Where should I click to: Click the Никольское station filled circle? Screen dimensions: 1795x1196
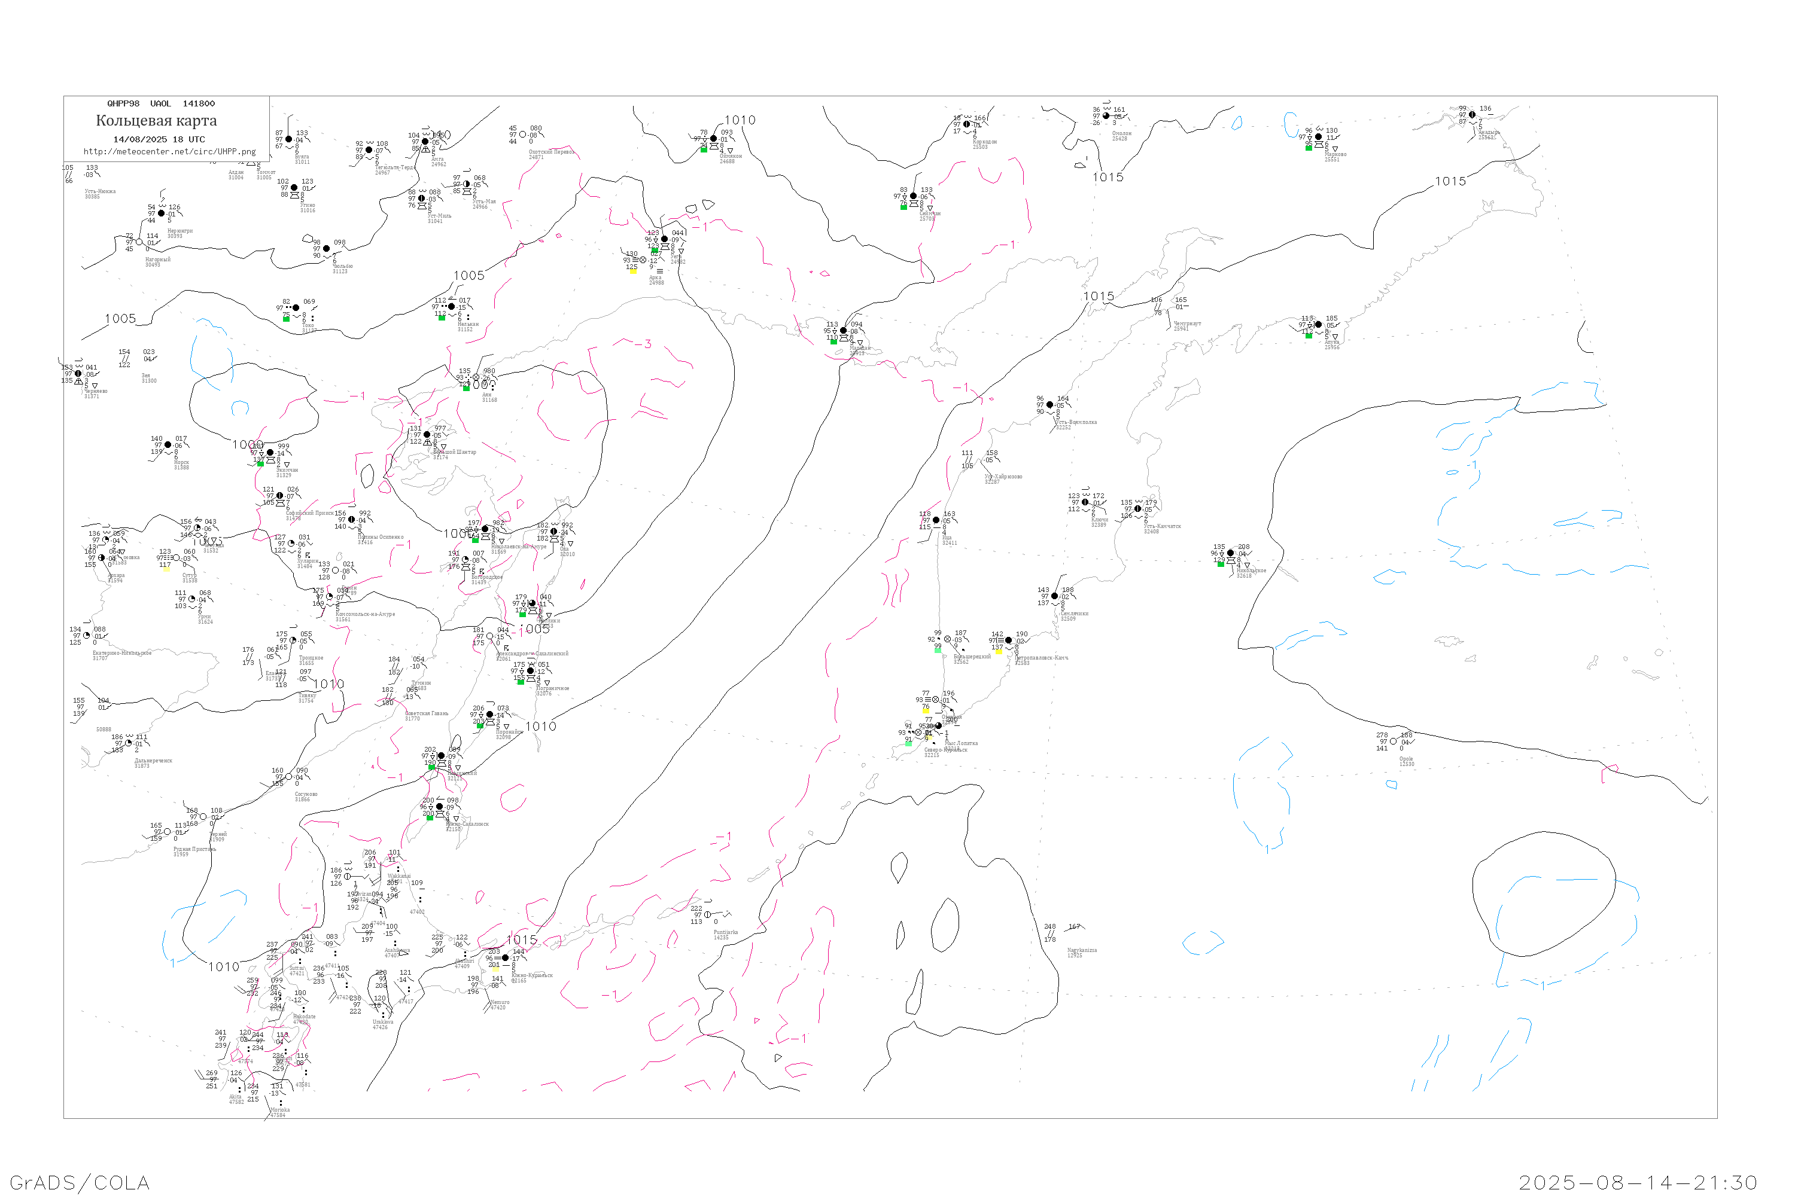coord(1230,553)
